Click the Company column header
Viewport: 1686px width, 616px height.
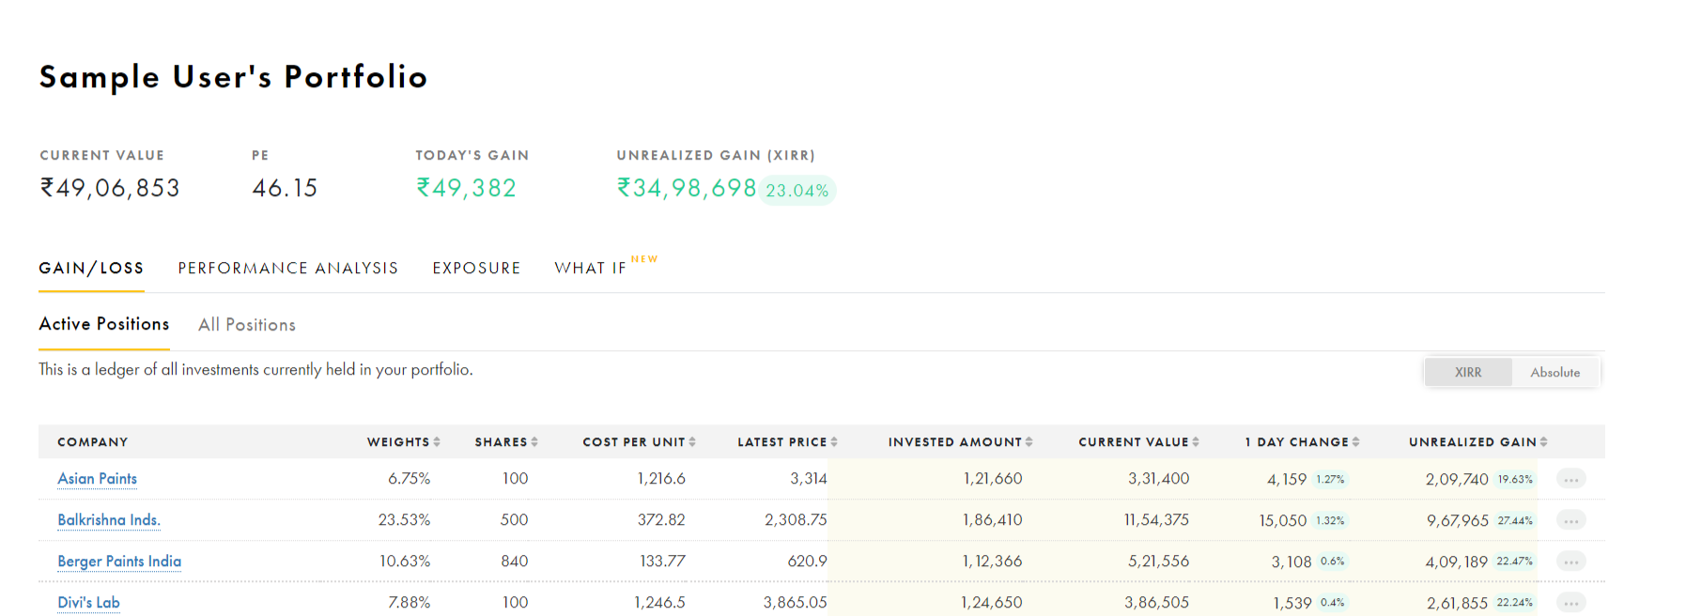(92, 442)
